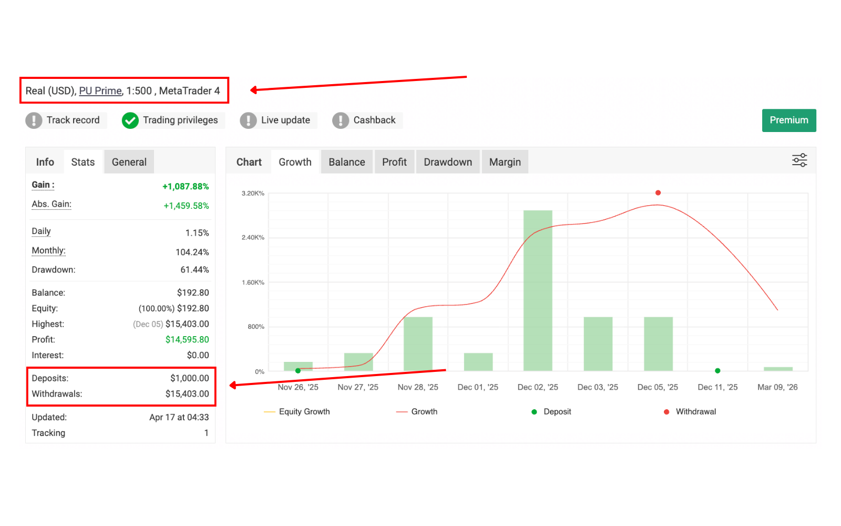This screenshot has height=526, width=841.
Task: Click the profit value $14,595.80
Action: coord(187,340)
